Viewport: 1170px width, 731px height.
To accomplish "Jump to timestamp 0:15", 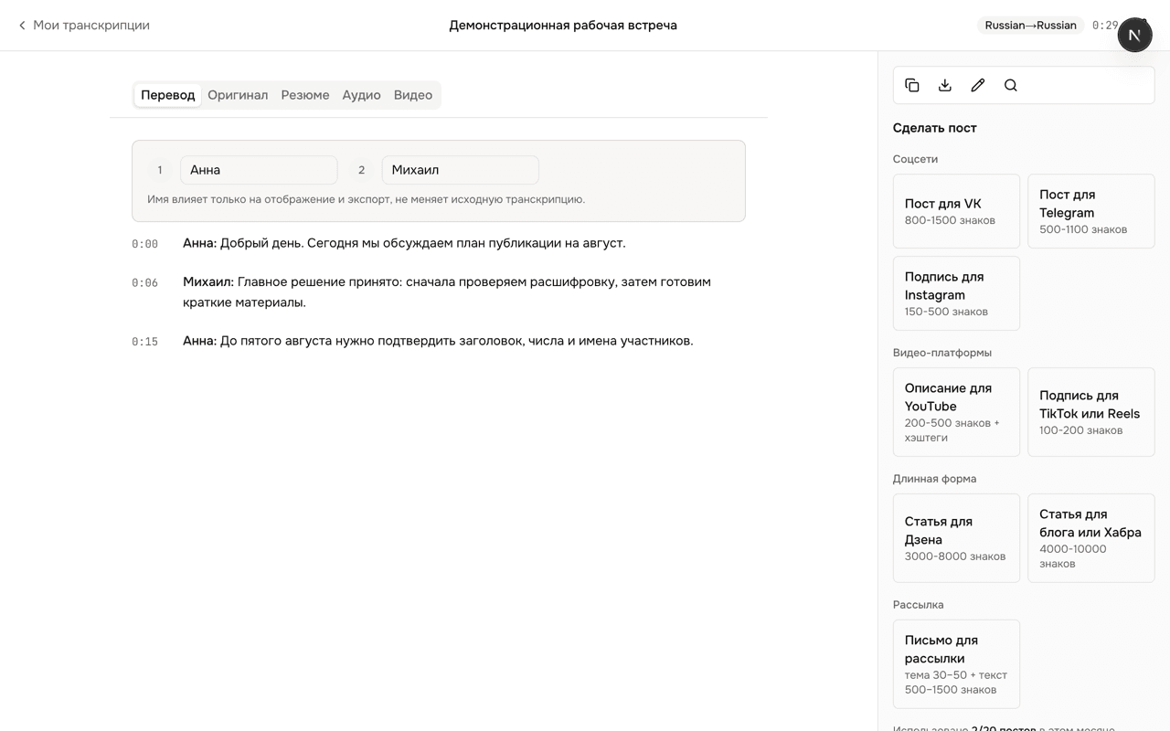I will 144,342.
